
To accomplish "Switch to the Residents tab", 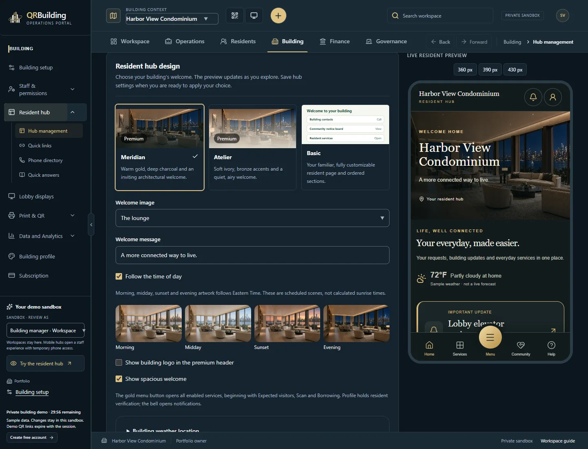I will point(238,41).
